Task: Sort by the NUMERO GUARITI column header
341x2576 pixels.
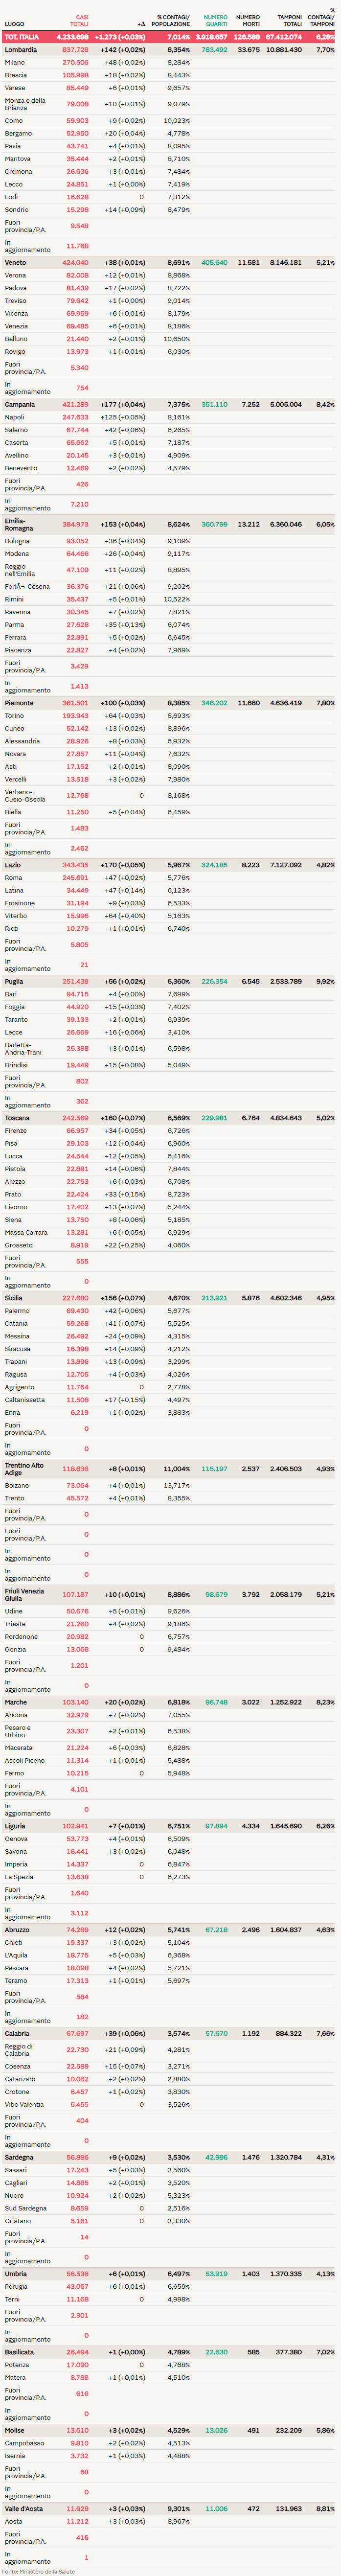Action: (215, 20)
